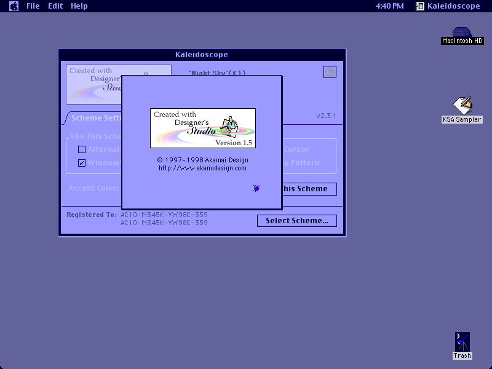Image resolution: width=492 pixels, height=369 pixels.
Task: Click the 1997-1998 Akamai Design copyright text
Action: point(203,160)
